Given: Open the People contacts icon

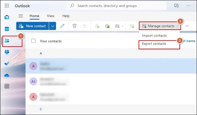Looking at the screenshot, I should coord(7,41).
